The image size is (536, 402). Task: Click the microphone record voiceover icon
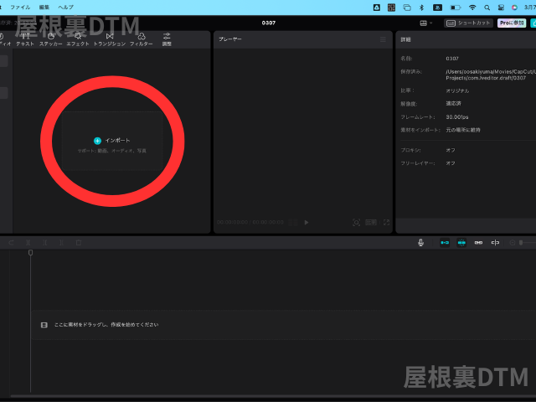tap(421, 243)
